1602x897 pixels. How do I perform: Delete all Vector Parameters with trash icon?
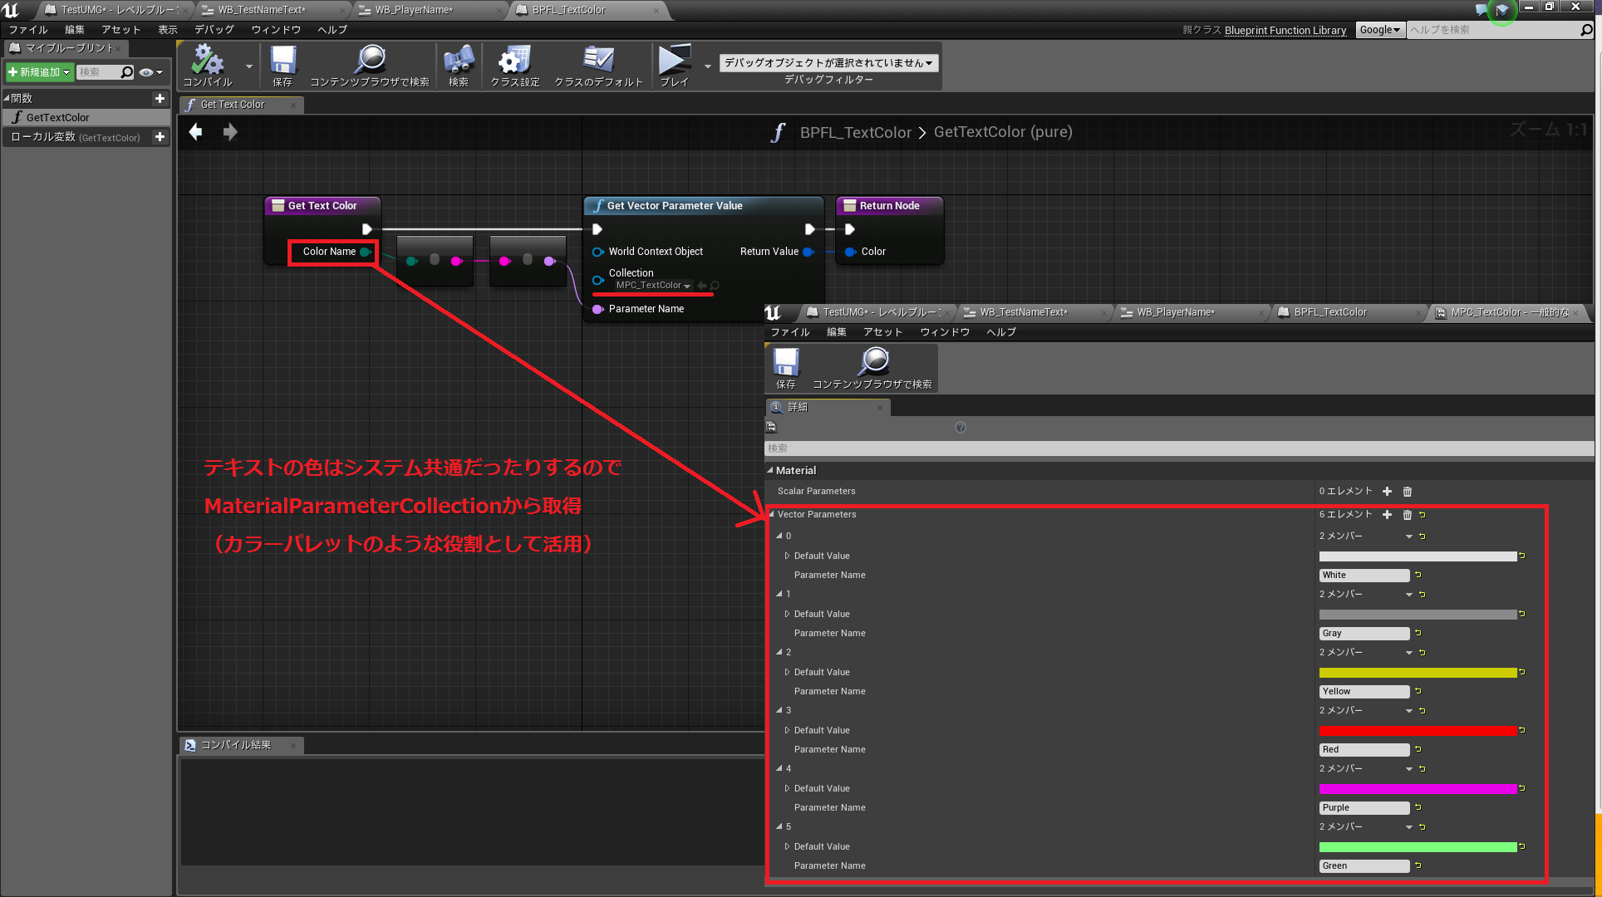(1407, 515)
